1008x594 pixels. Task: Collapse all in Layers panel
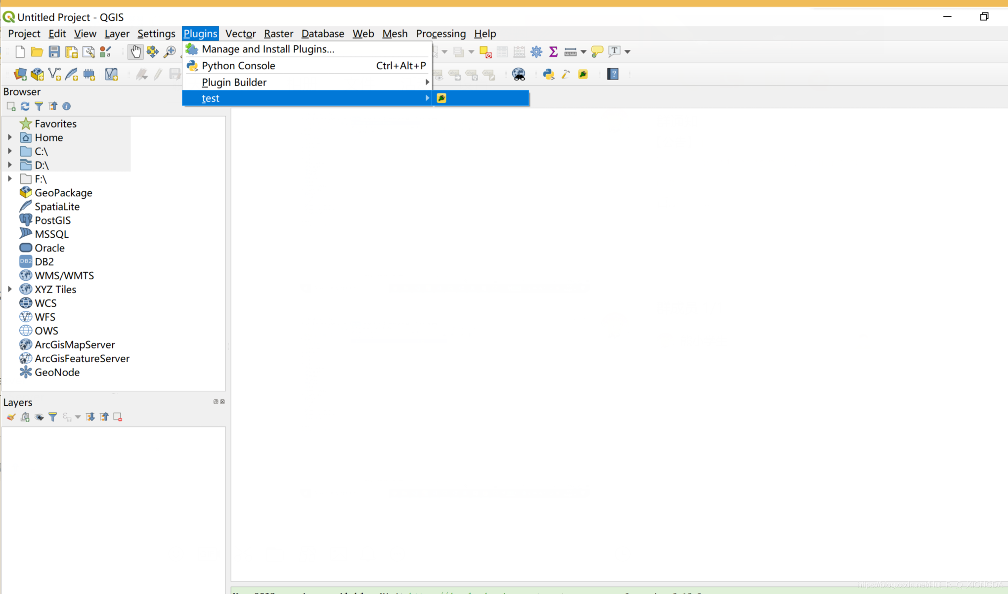coord(104,417)
